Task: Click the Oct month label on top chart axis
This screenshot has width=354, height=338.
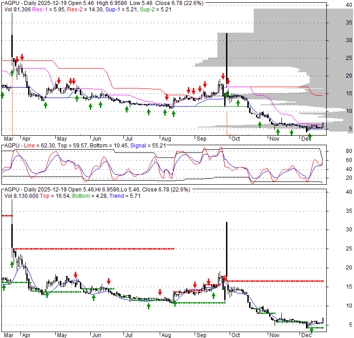Action: tap(235, 139)
